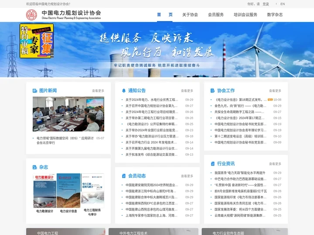The height and width of the screenshot is (235, 314).
Task: Select the last carousel dot on news photo
Action: 73,130
